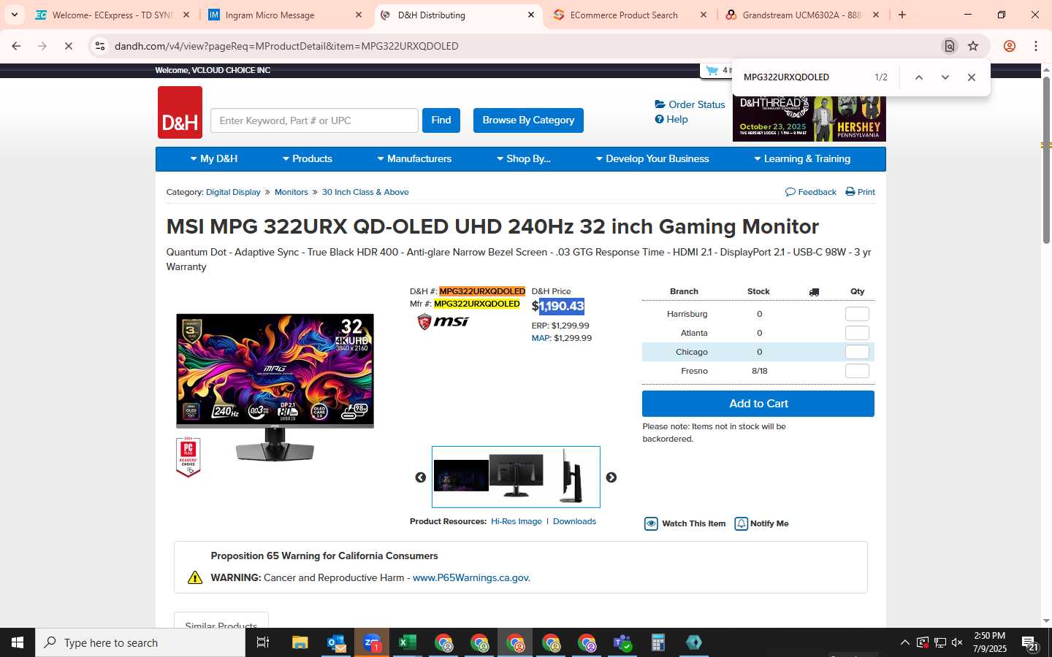Click Harrisburg quantity box
Viewport: 1052px width, 657px height.
(857, 314)
